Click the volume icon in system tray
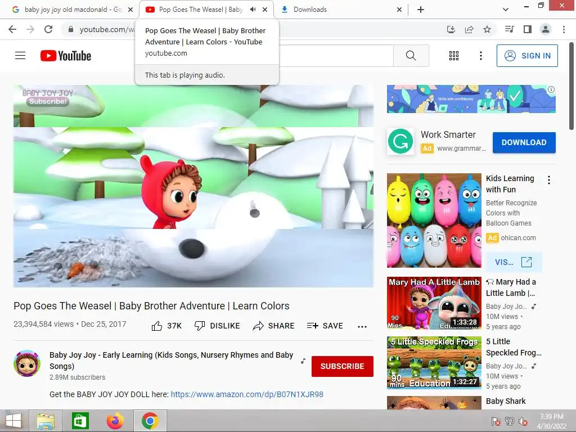 (x=523, y=421)
